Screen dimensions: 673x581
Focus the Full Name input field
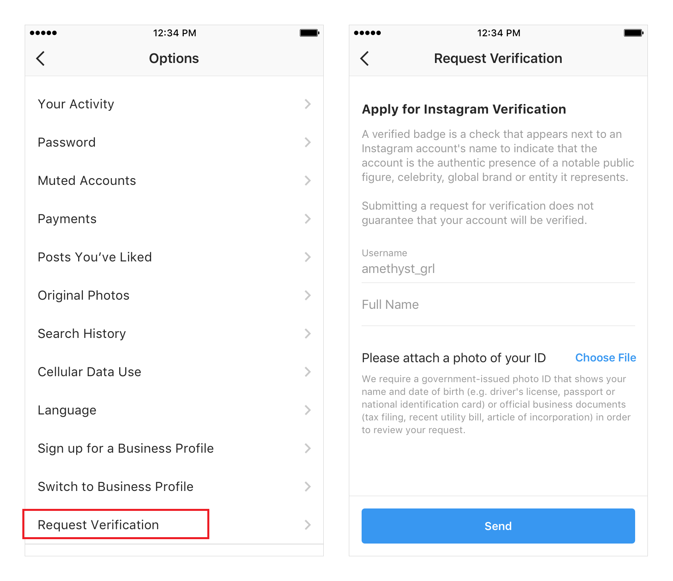498,305
